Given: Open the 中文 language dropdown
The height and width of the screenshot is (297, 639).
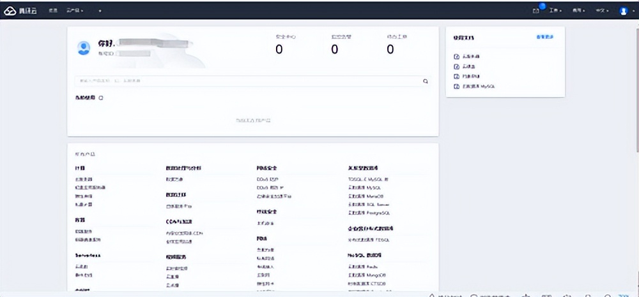Looking at the screenshot, I should coord(602,11).
